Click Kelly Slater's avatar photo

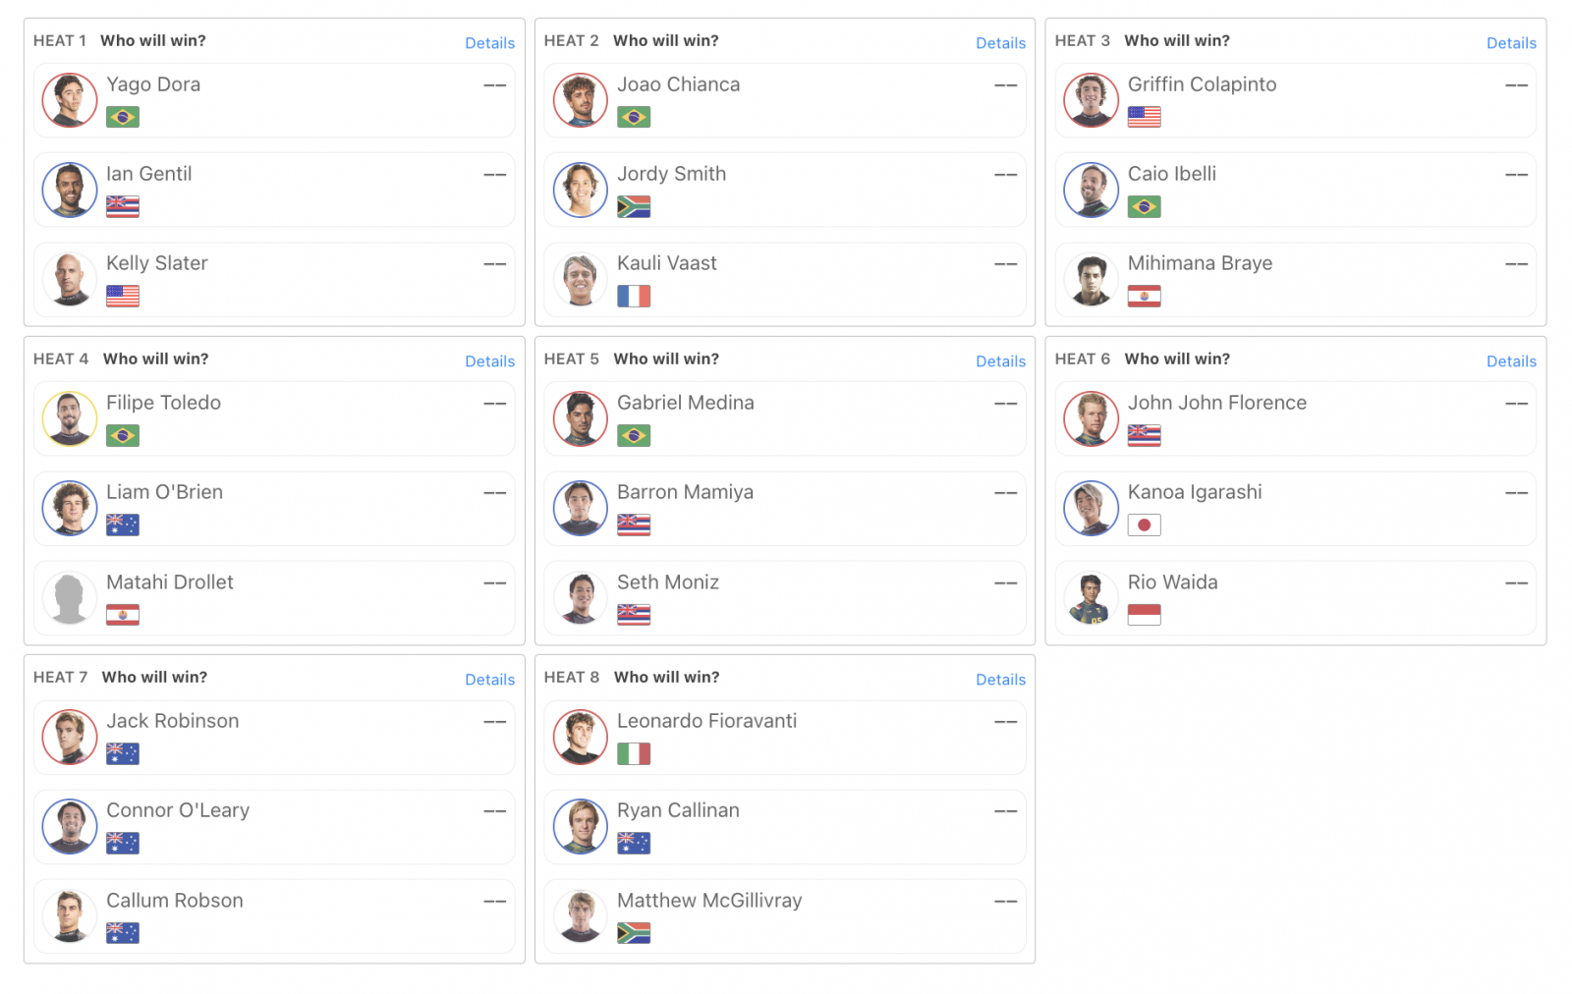(70, 279)
